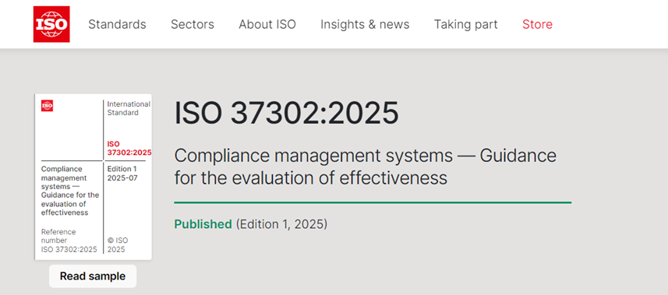The image size is (668, 295).
Task: Click the (Edition 1, 2025) text
Action: pyautogui.click(x=281, y=224)
